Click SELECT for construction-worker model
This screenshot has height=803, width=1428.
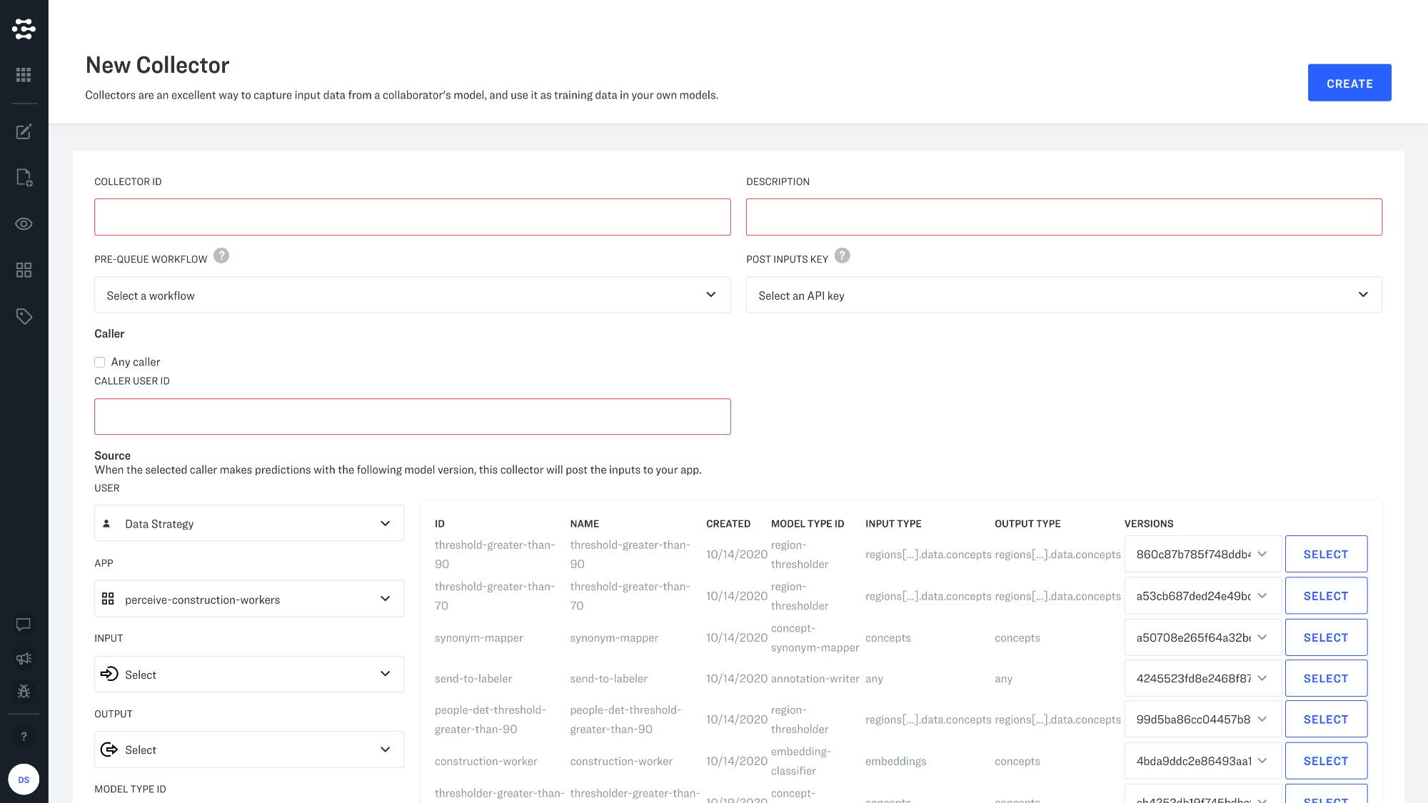[x=1325, y=761]
